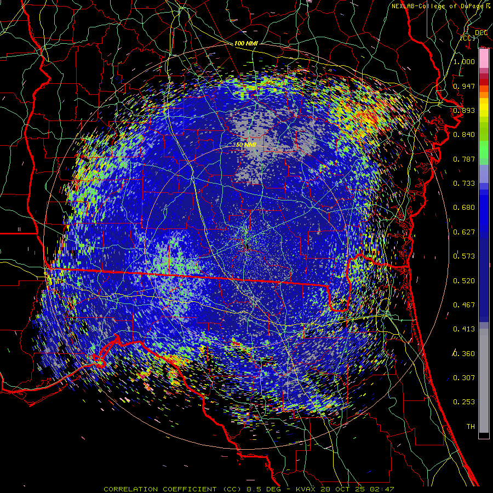Pick the bright green color bar segment
Screen dimensions: 493x493
coord(484,150)
